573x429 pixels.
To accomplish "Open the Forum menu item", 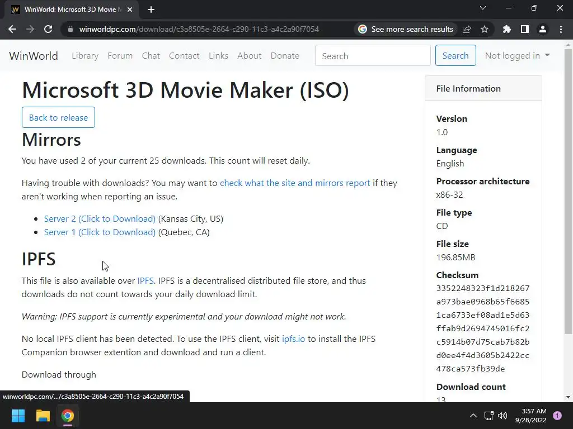I will point(120,56).
